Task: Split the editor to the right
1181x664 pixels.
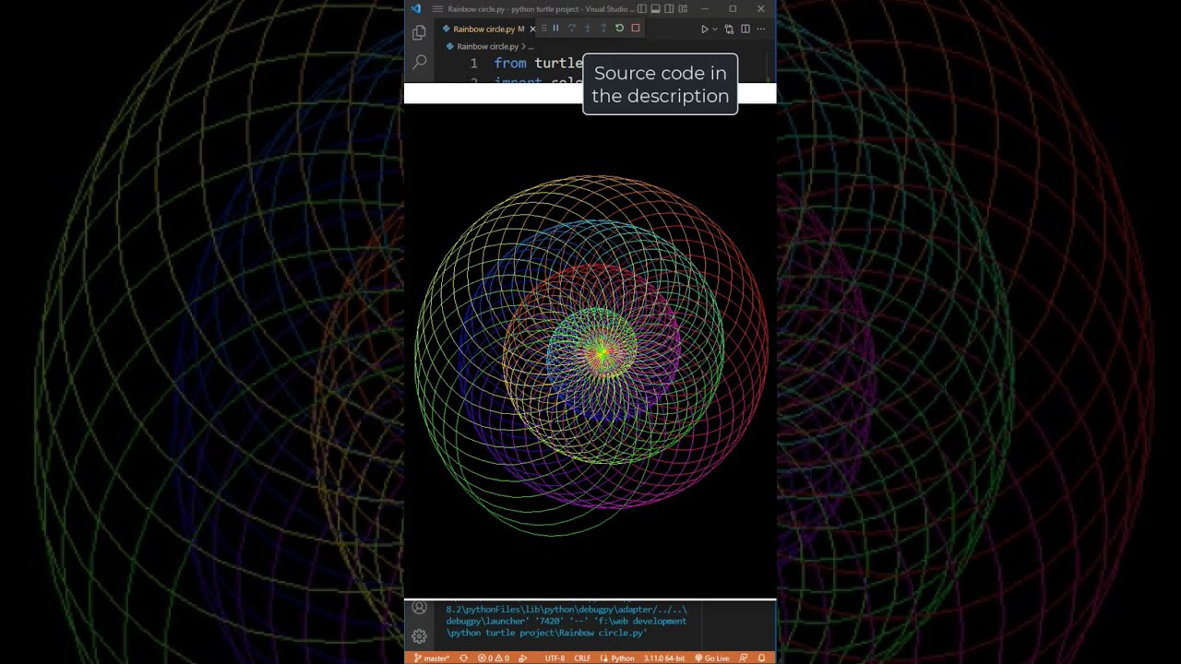Action: click(746, 29)
